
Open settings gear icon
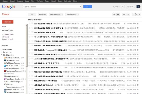point(136,14)
